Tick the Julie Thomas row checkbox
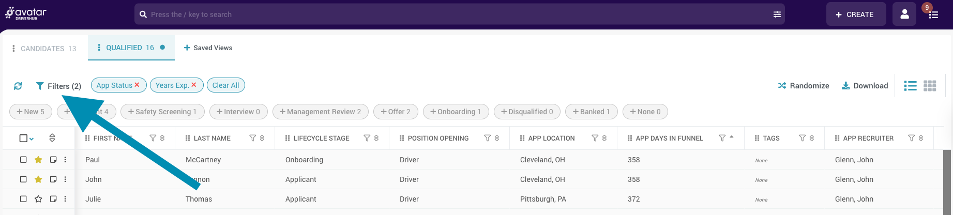Viewport: 953px width, 215px height. coord(23,199)
